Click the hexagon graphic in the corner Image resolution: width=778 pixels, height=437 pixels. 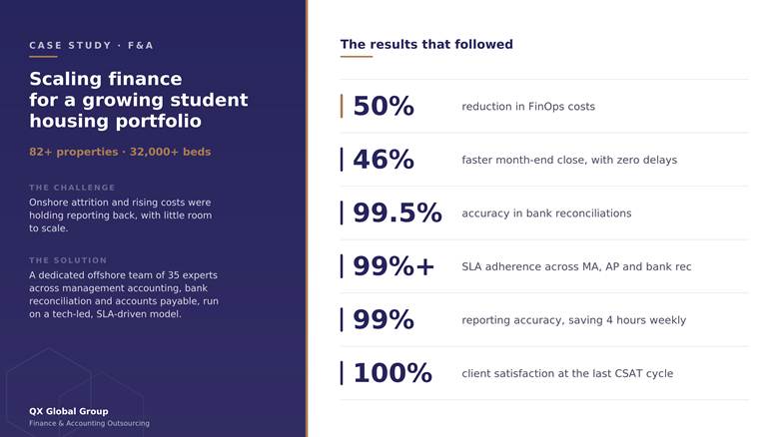point(75,391)
